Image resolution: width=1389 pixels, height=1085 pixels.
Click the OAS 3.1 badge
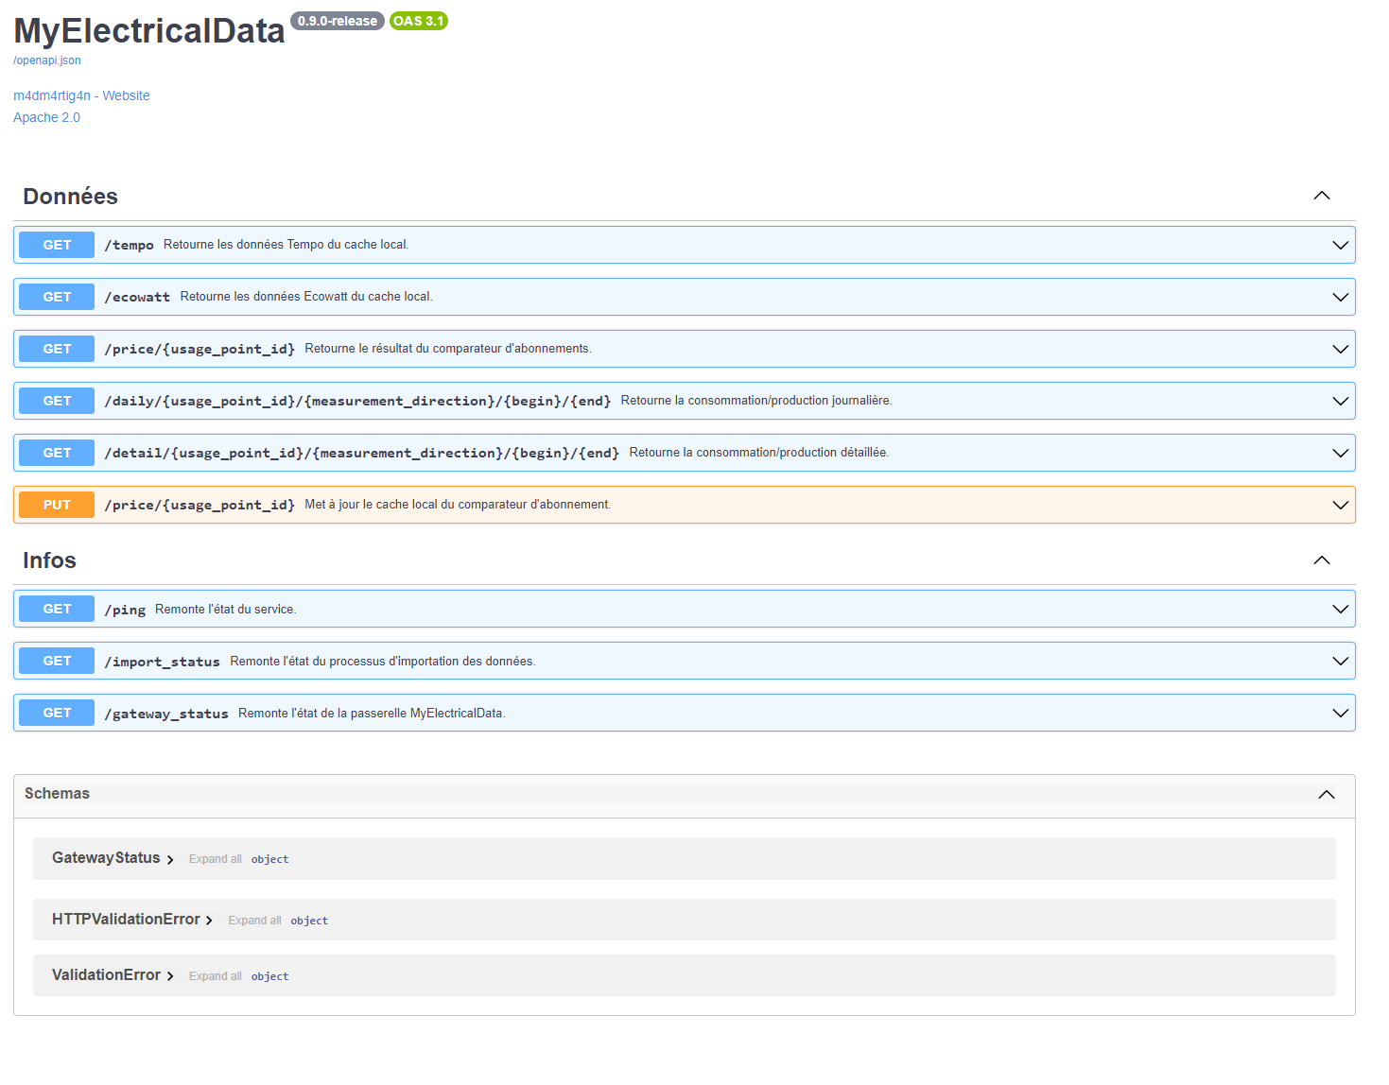point(418,21)
